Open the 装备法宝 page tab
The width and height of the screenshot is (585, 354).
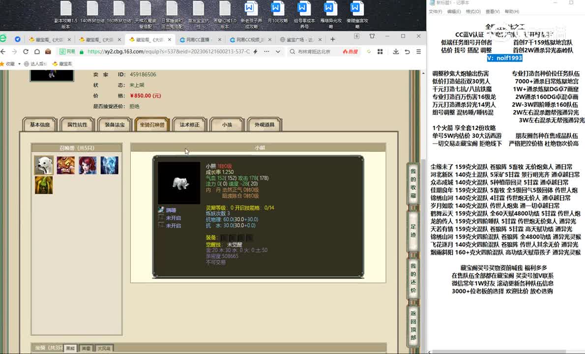(x=115, y=124)
